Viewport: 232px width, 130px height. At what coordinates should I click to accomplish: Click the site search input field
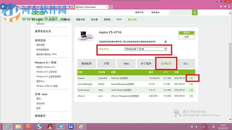point(180,13)
